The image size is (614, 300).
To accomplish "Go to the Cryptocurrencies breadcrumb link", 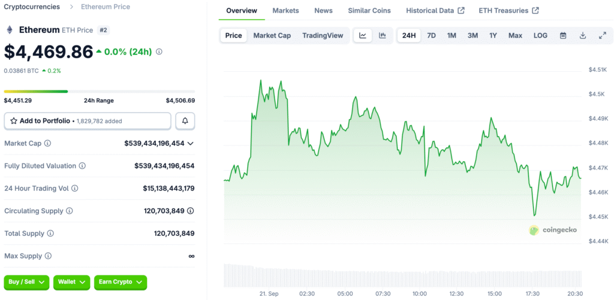I will point(32,7).
